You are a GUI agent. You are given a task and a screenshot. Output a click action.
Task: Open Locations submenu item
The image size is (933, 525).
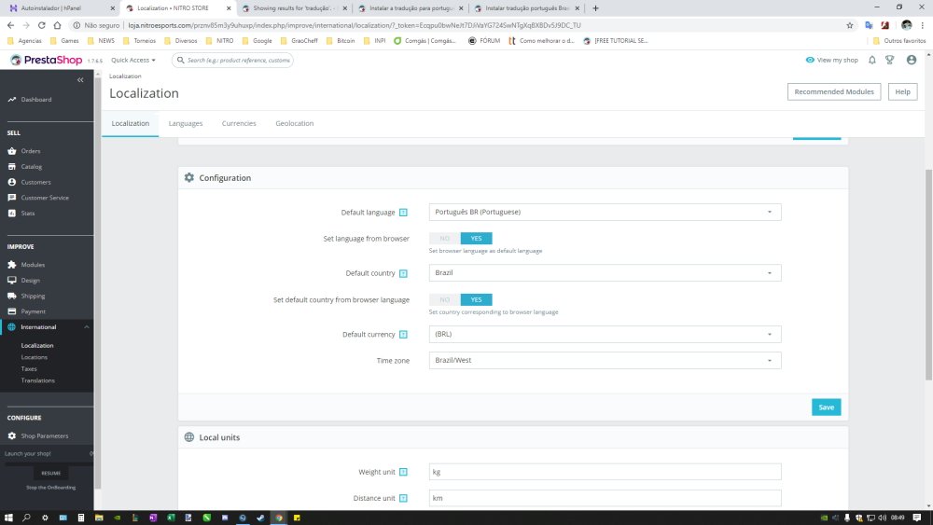point(34,357)
